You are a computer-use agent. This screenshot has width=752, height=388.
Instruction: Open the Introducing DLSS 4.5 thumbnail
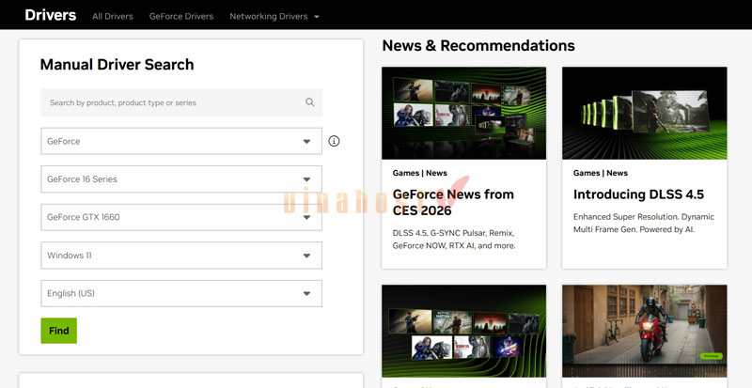point(645,113)
